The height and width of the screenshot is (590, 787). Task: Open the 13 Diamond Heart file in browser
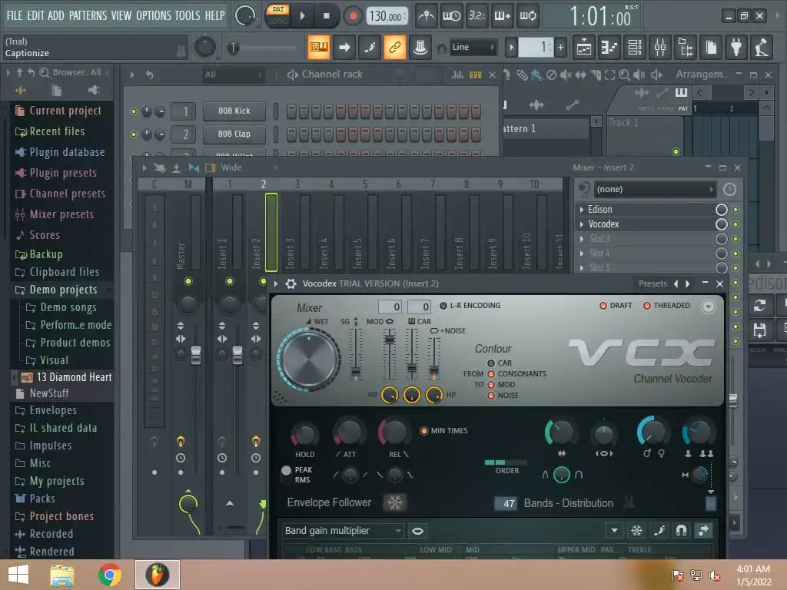(67, 376)
